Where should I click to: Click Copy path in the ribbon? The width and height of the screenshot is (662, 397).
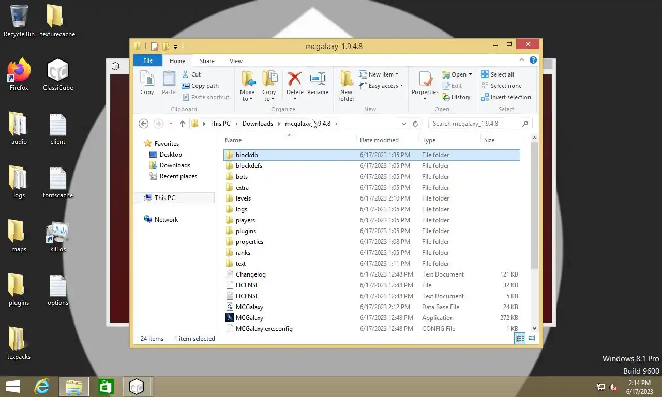[x=200, y=86]
